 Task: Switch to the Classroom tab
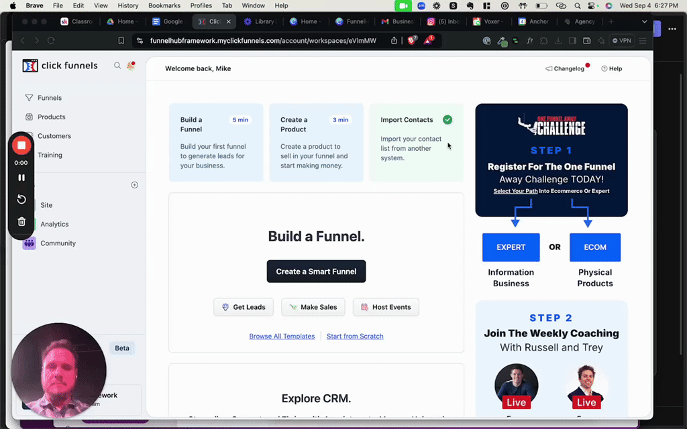pos(77,21)
